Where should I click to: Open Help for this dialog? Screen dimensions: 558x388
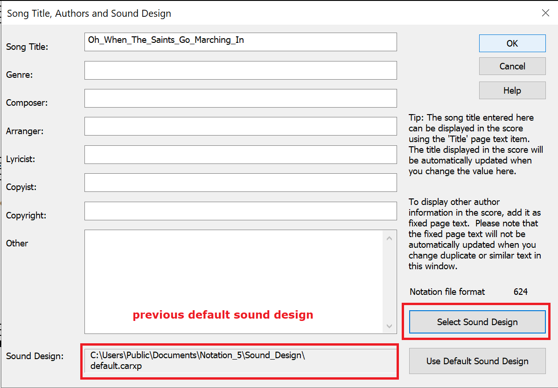pyautogui.click(x=512, y=90)
